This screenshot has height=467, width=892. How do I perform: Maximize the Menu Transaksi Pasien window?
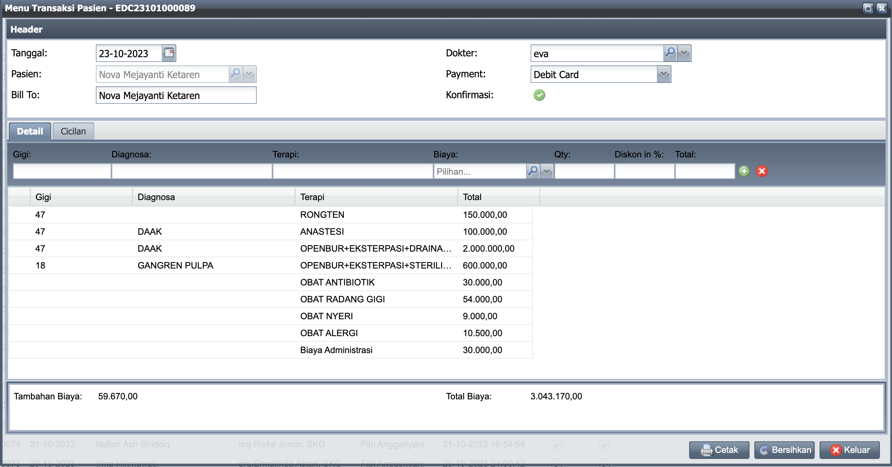[x=868, y=8]
